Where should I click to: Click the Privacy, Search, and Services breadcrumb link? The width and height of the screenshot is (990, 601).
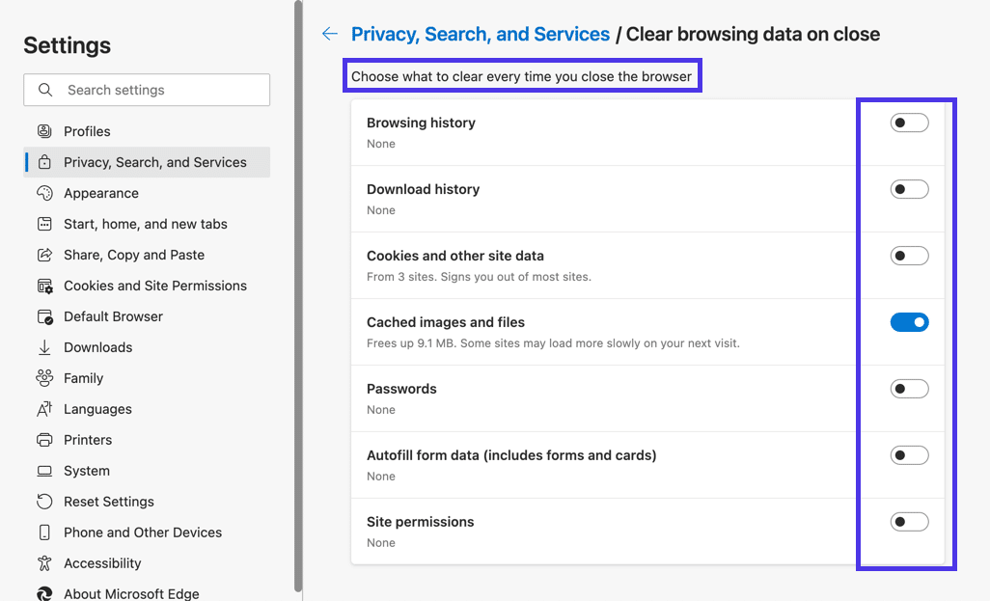coord(480,34)
